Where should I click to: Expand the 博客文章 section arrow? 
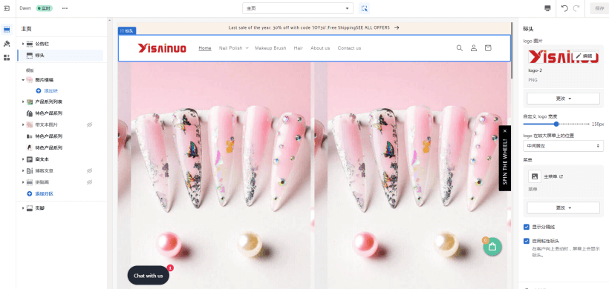click(23, 170)
